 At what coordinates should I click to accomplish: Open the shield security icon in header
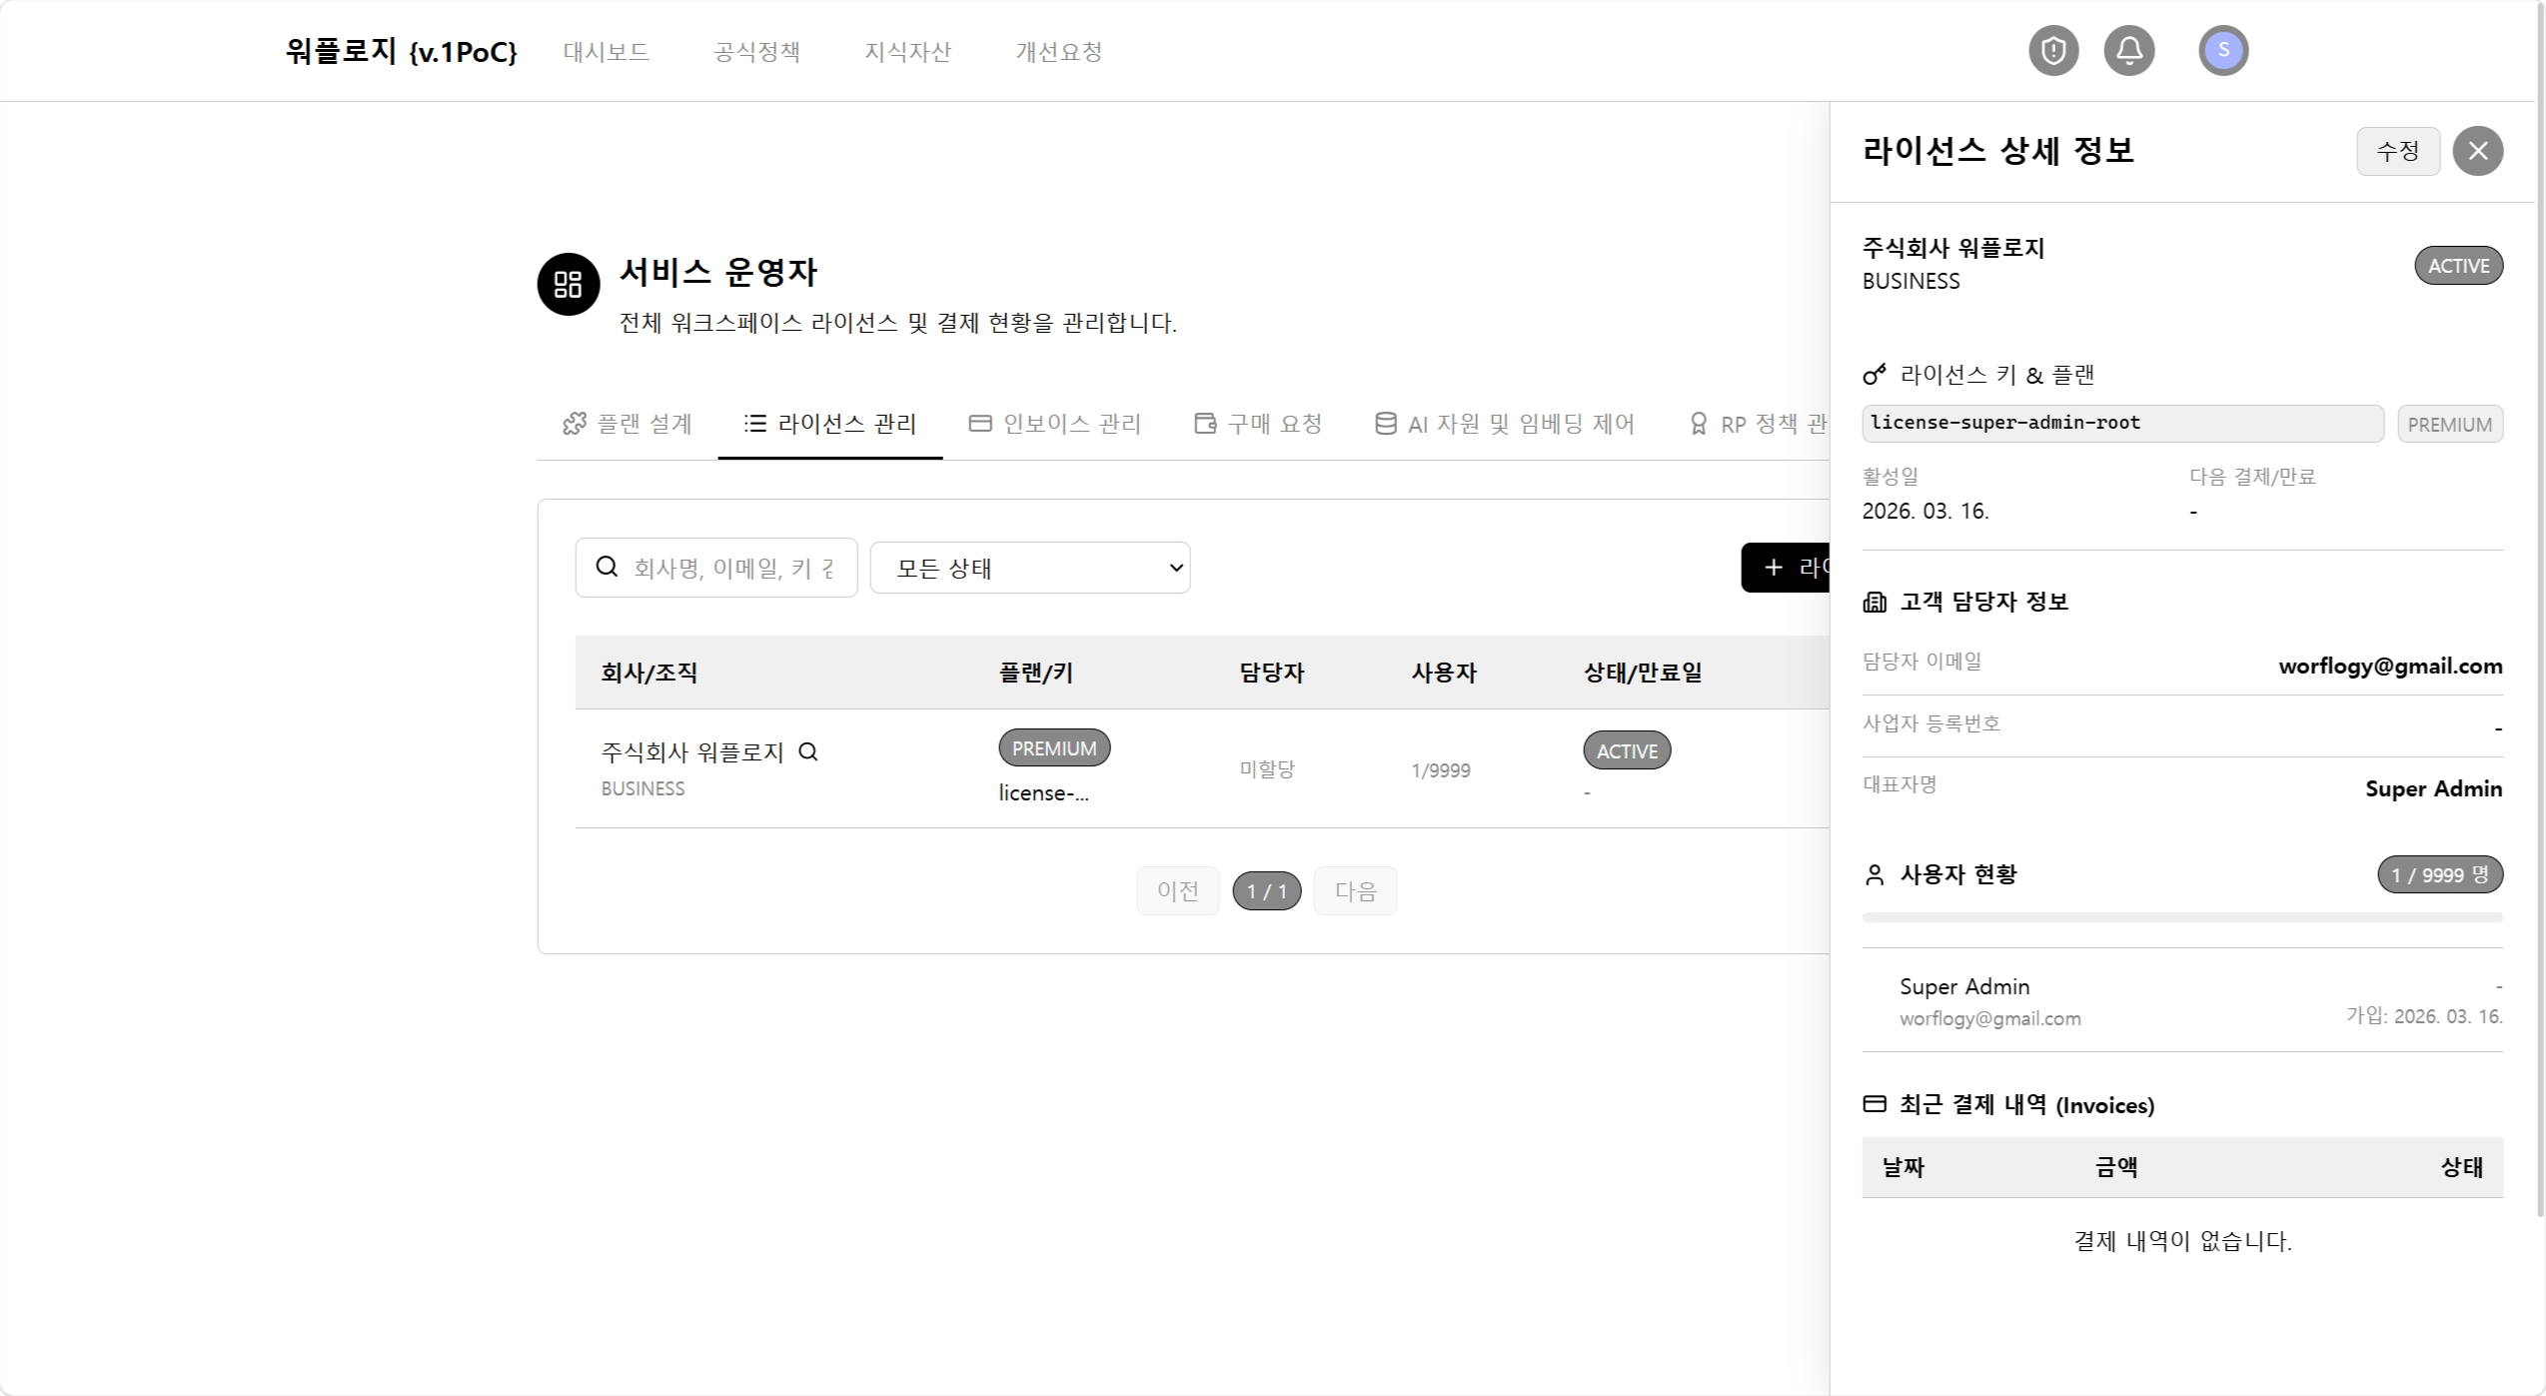(x=2053, y=50)
